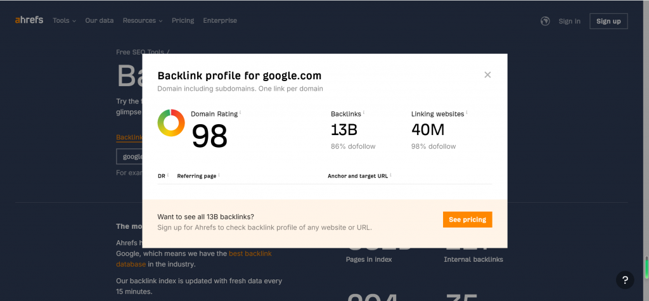649x301 pixels.
Task: Open the Our data page
Action: [x=100, y=20]
